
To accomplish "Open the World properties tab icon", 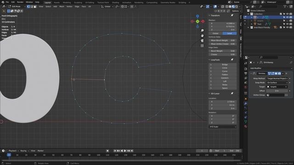I will click(x=246, y=87).
